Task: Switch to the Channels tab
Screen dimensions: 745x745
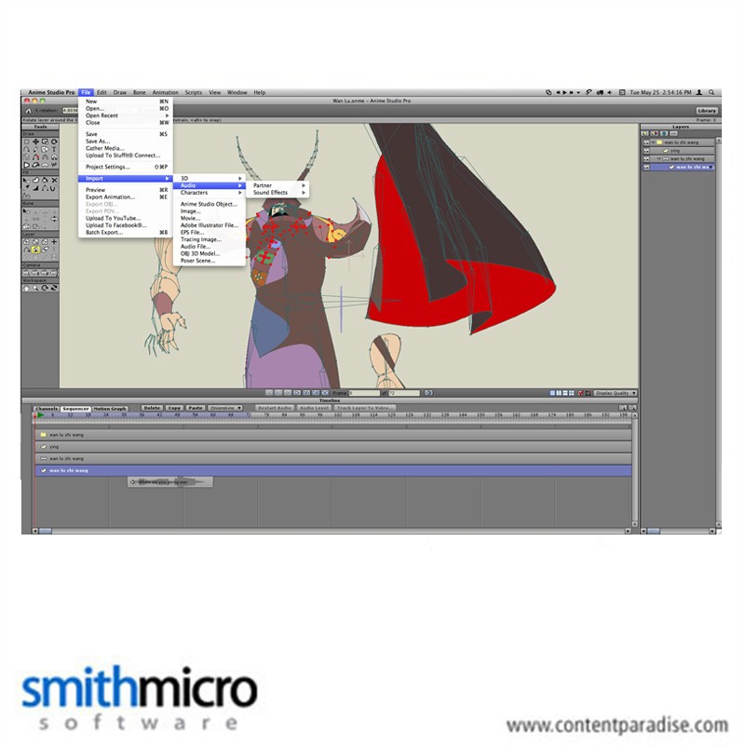Action: click(x=47, y=408)
